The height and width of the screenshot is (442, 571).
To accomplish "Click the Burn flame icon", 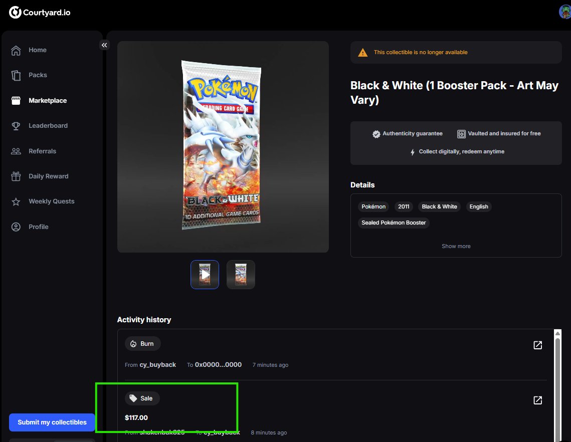I will [x=133, y=344].
